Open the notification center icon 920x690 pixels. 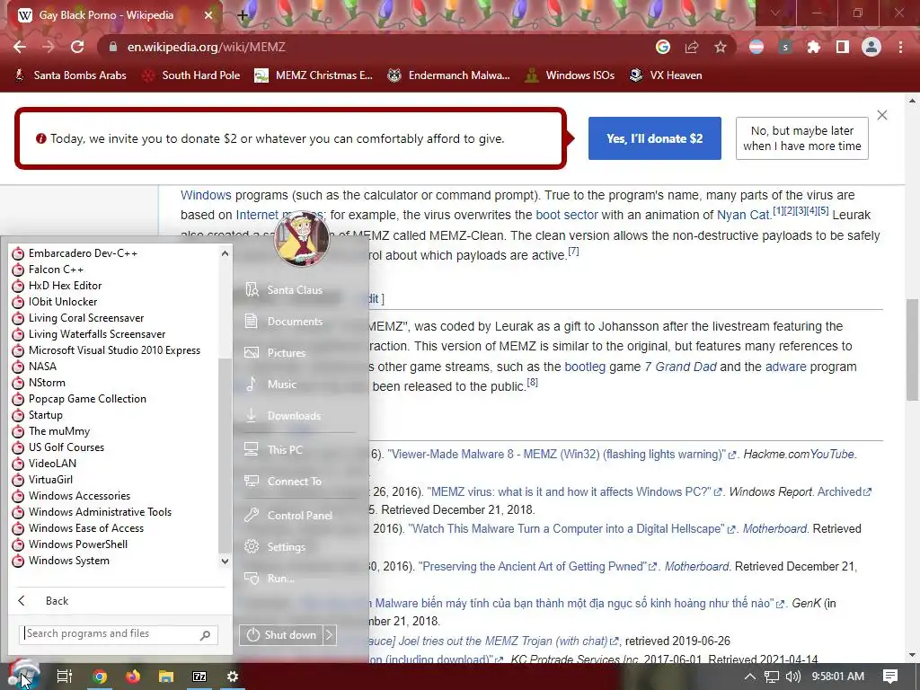(x=890, y=677)
